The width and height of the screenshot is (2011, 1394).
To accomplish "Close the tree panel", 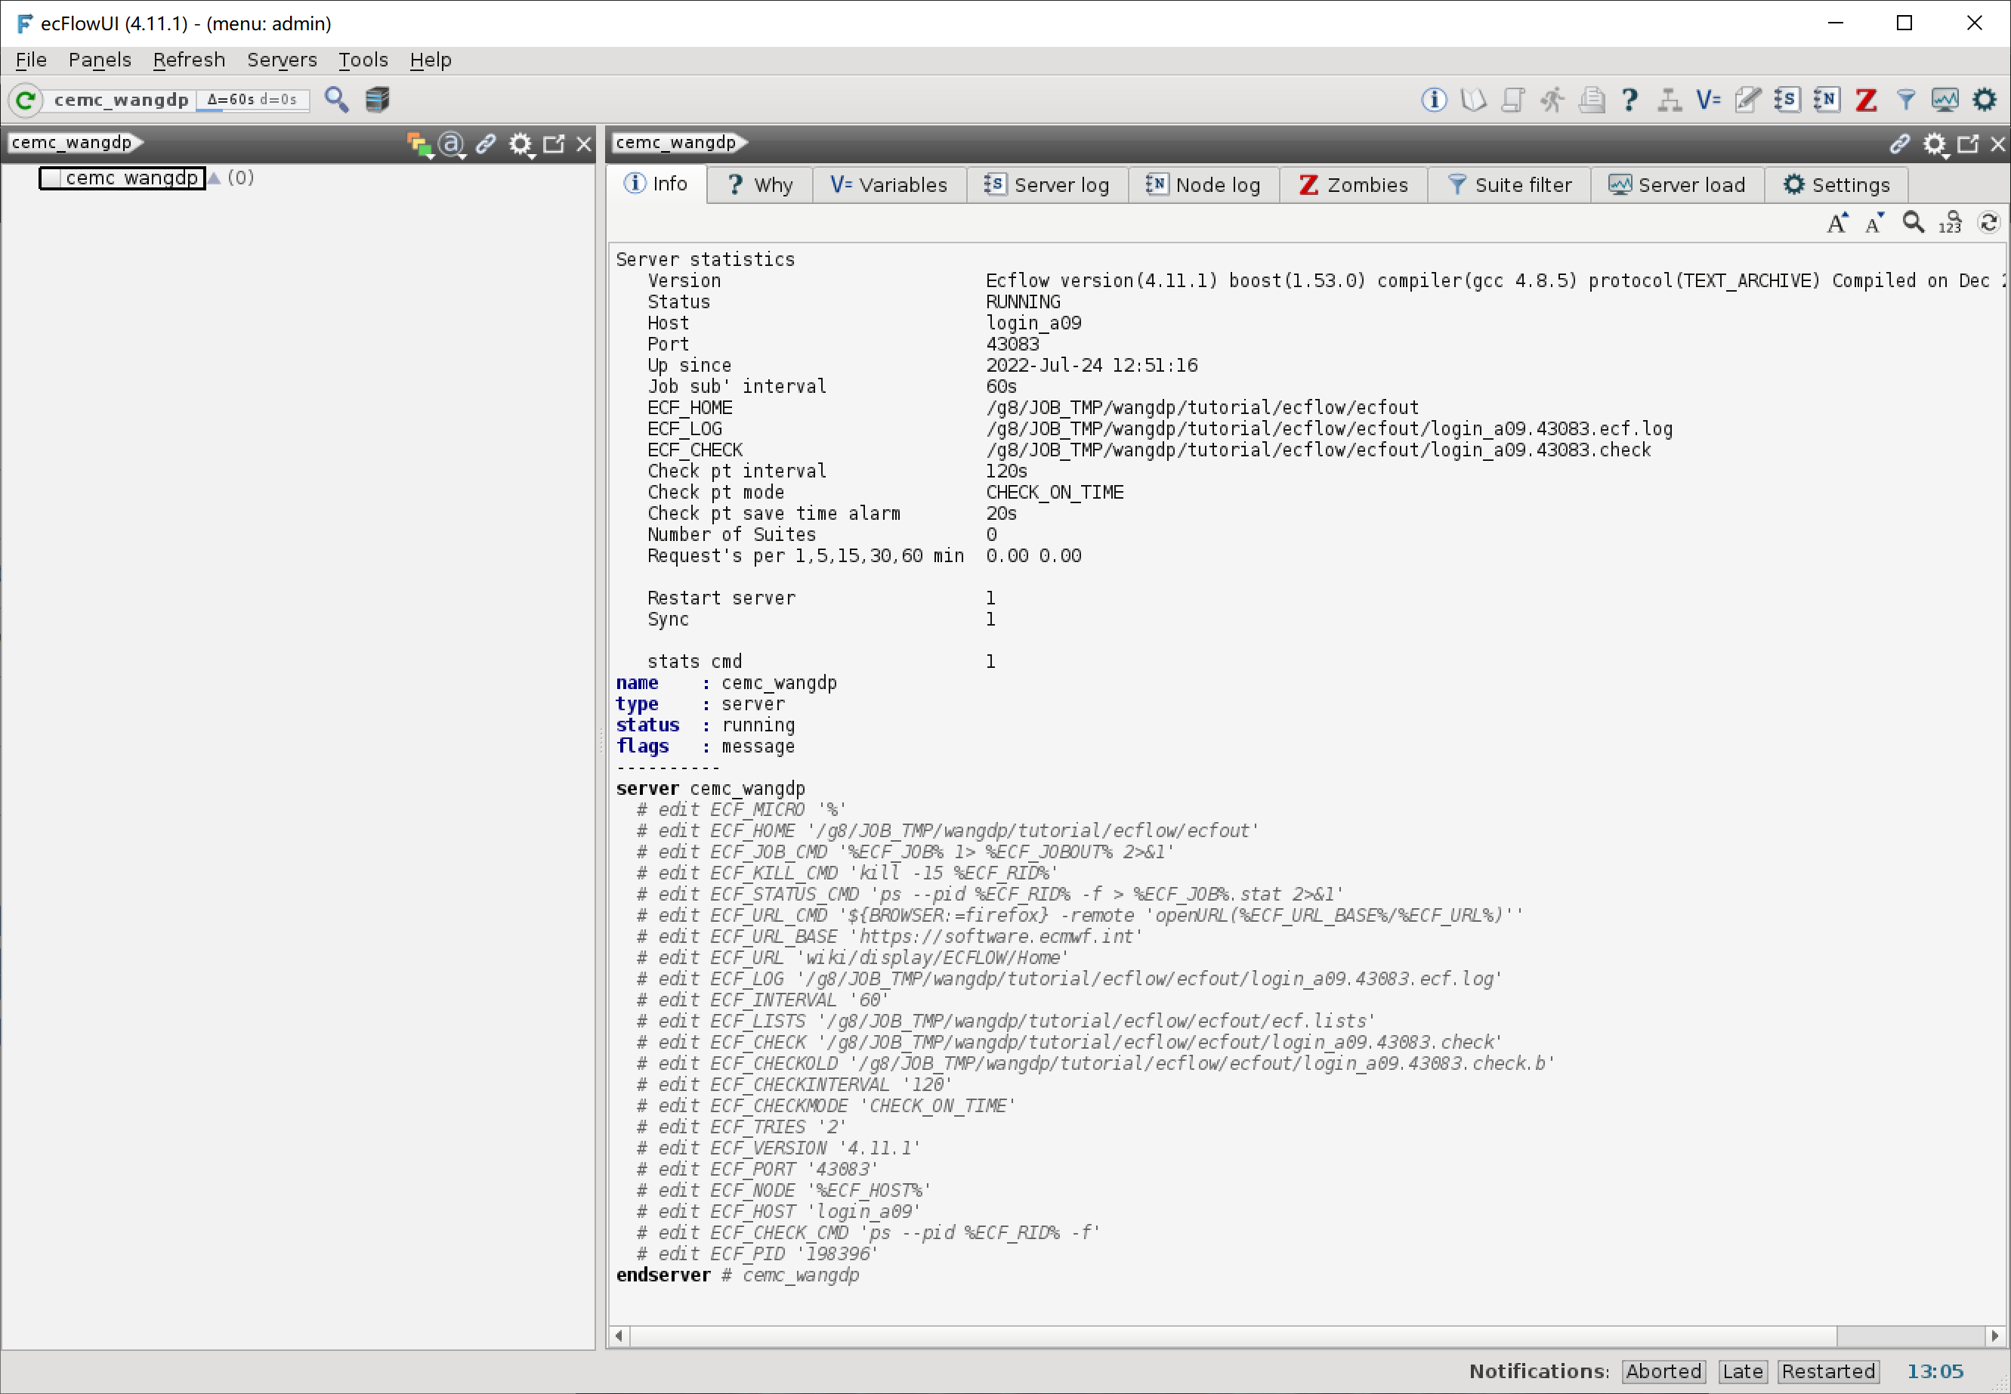I will [584, 144].
